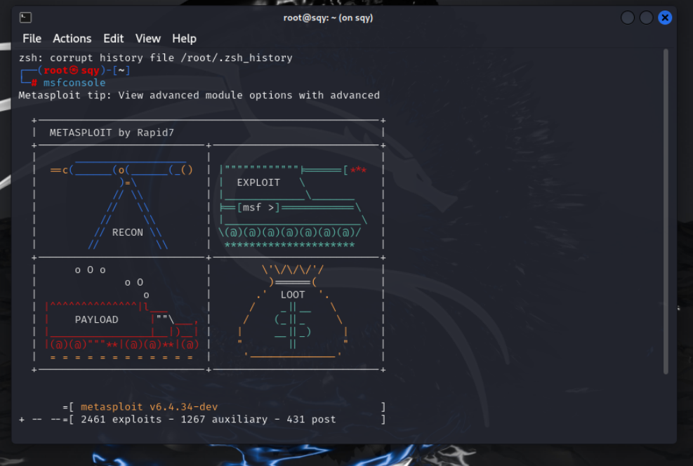Click the 'RECON' label in banner
Screen dimensions: 693x466
pyautogui.click(x=128, y=232)
